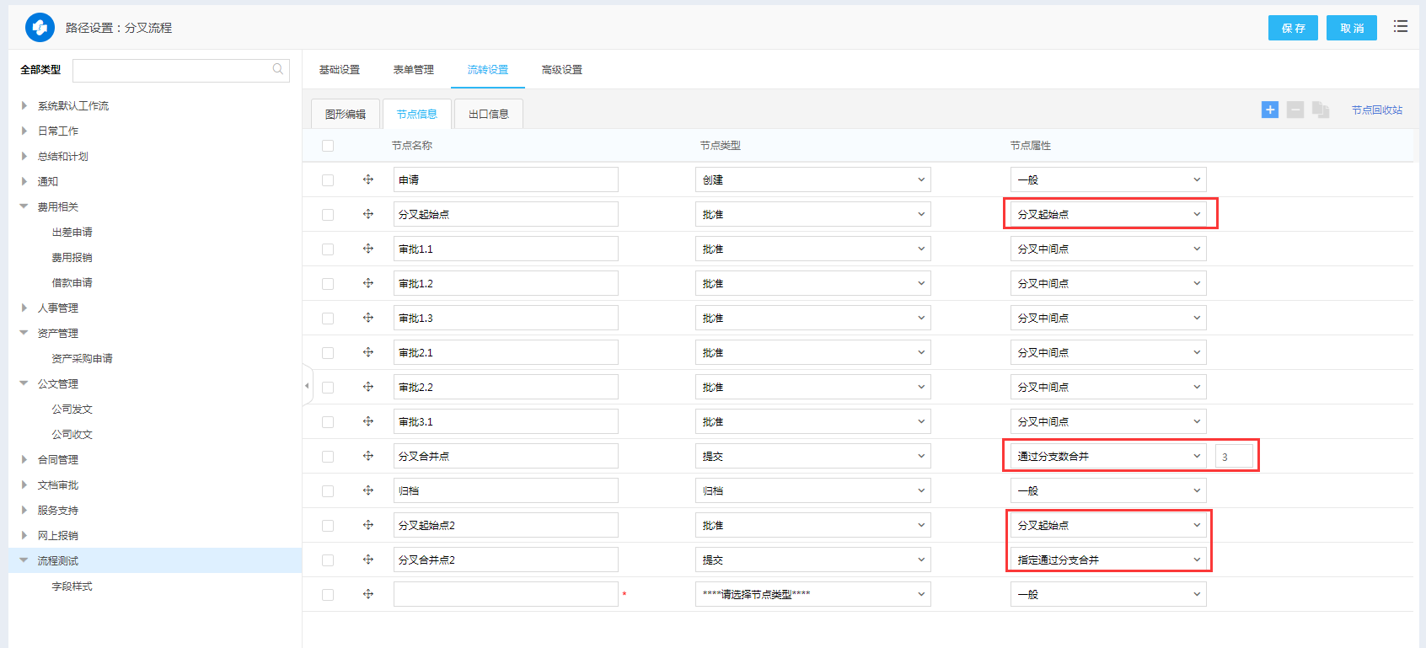Click the gray remove node minus icon

[1295, 110]
